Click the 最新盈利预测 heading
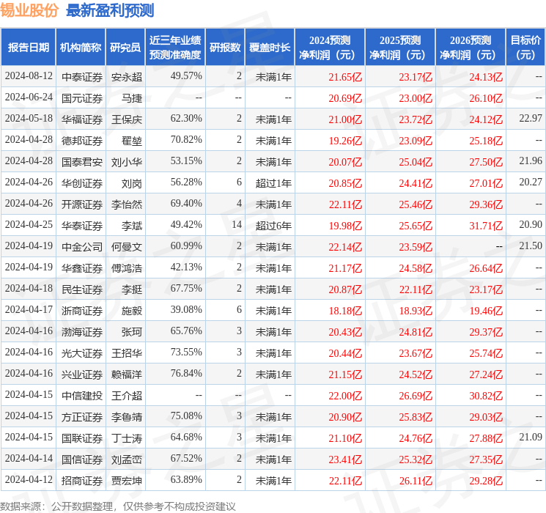Screen dimensions: 546x513 110,10
